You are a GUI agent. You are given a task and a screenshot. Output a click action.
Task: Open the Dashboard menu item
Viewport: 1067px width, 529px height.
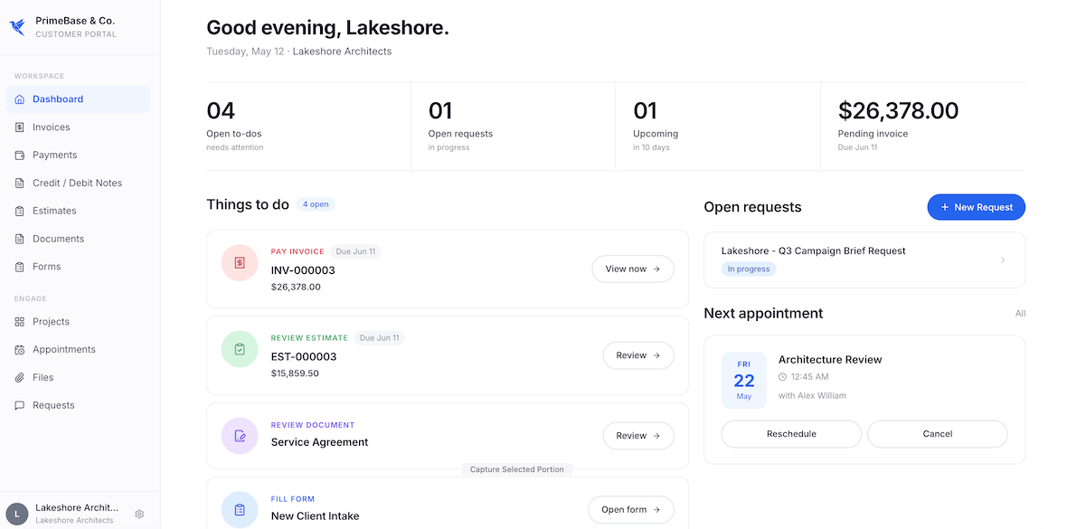(x=78, y=99)
